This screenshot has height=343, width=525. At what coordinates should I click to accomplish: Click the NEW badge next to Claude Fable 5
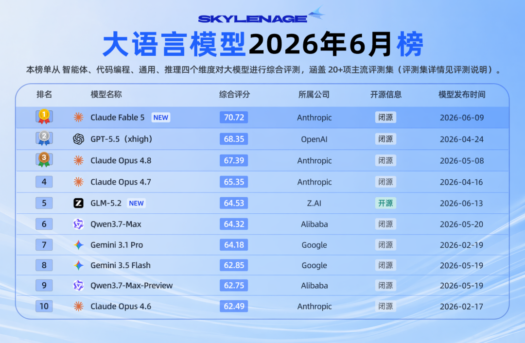click(x=161, y=118)
